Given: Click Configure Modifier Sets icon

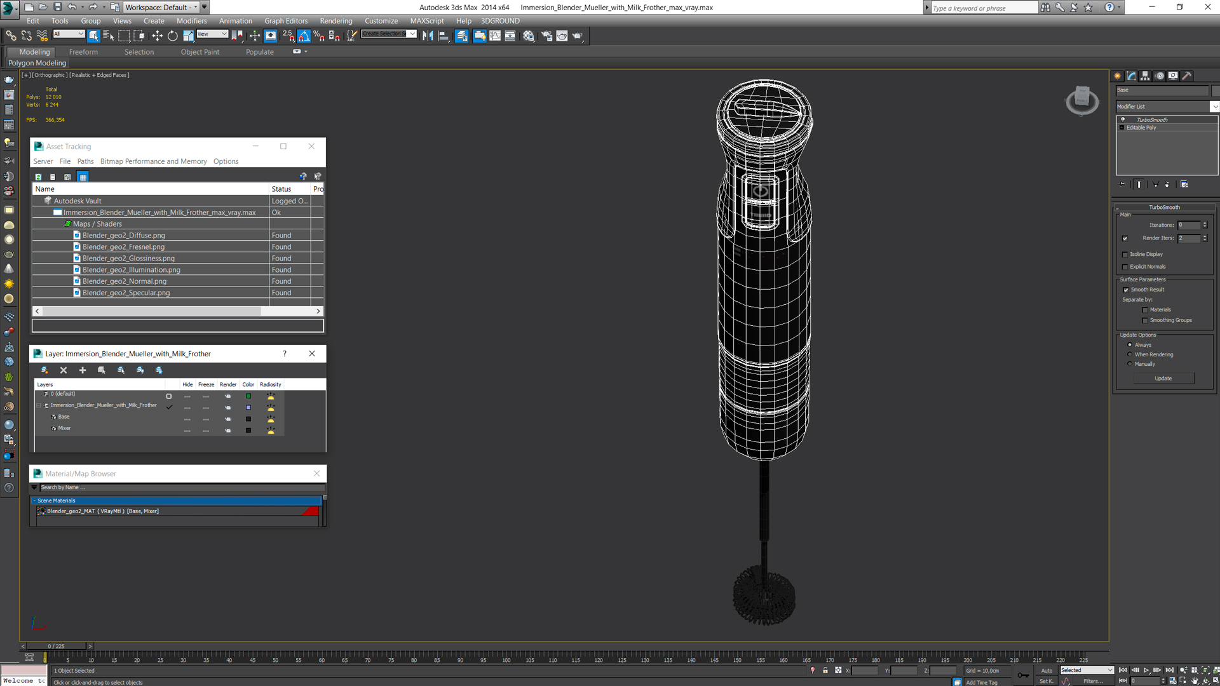Looking at the screenshot, I should (x=1184, y=184).
